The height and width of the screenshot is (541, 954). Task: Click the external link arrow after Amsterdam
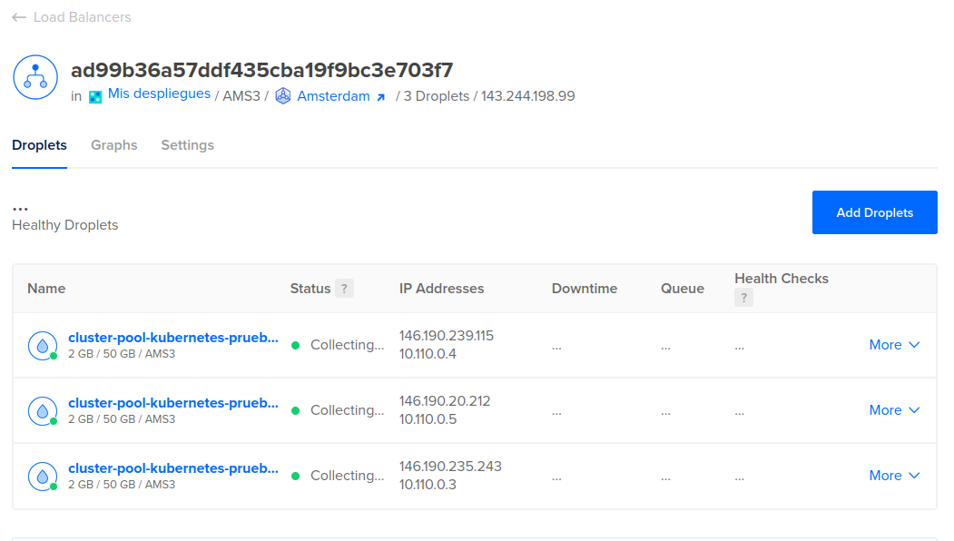[381, 97]
